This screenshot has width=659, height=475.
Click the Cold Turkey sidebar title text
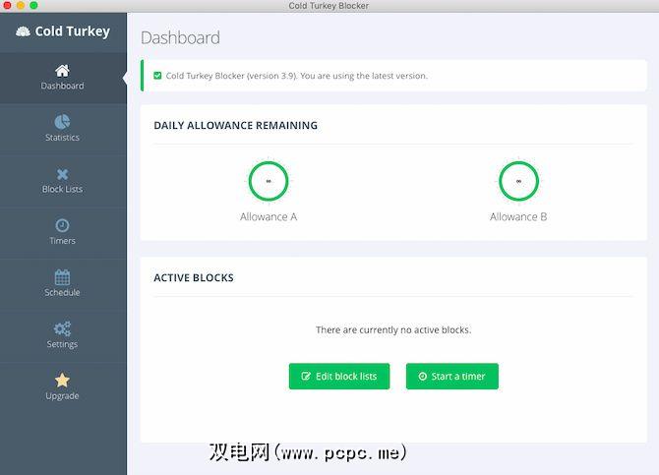(72, 31)
